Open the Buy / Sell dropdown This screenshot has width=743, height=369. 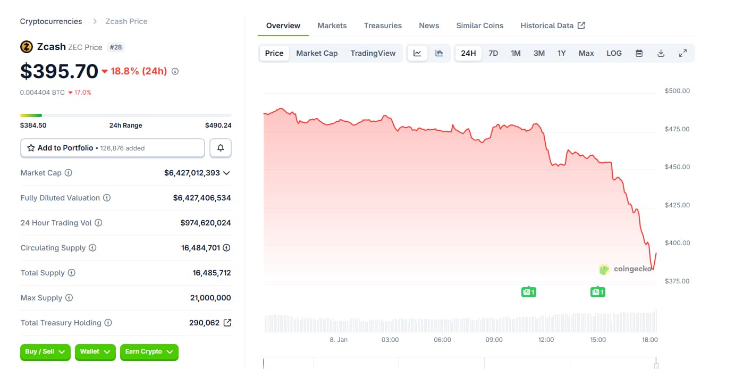tap(45, 351)
